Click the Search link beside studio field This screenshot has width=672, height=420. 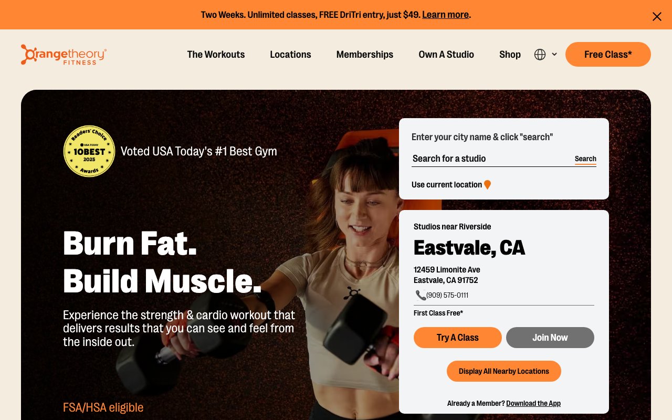click(585, 159)
